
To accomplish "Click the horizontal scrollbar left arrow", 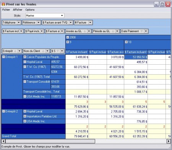I will (3, 141).
